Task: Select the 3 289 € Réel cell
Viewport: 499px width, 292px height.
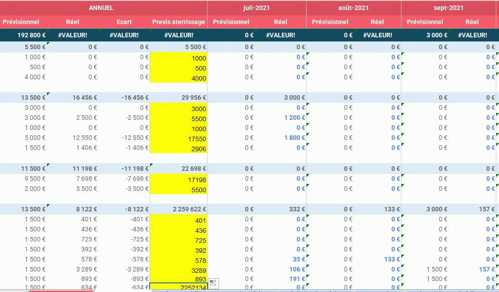Action: [x=73, y=269]
